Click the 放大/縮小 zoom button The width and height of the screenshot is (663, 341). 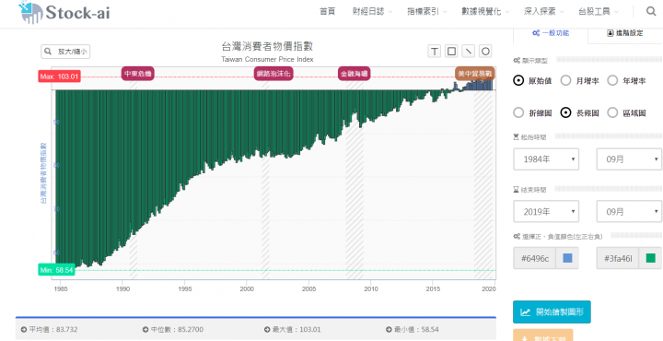click(x=65, y=52)
